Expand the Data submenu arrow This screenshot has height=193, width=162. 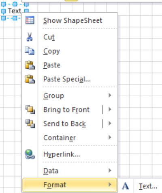110,170
